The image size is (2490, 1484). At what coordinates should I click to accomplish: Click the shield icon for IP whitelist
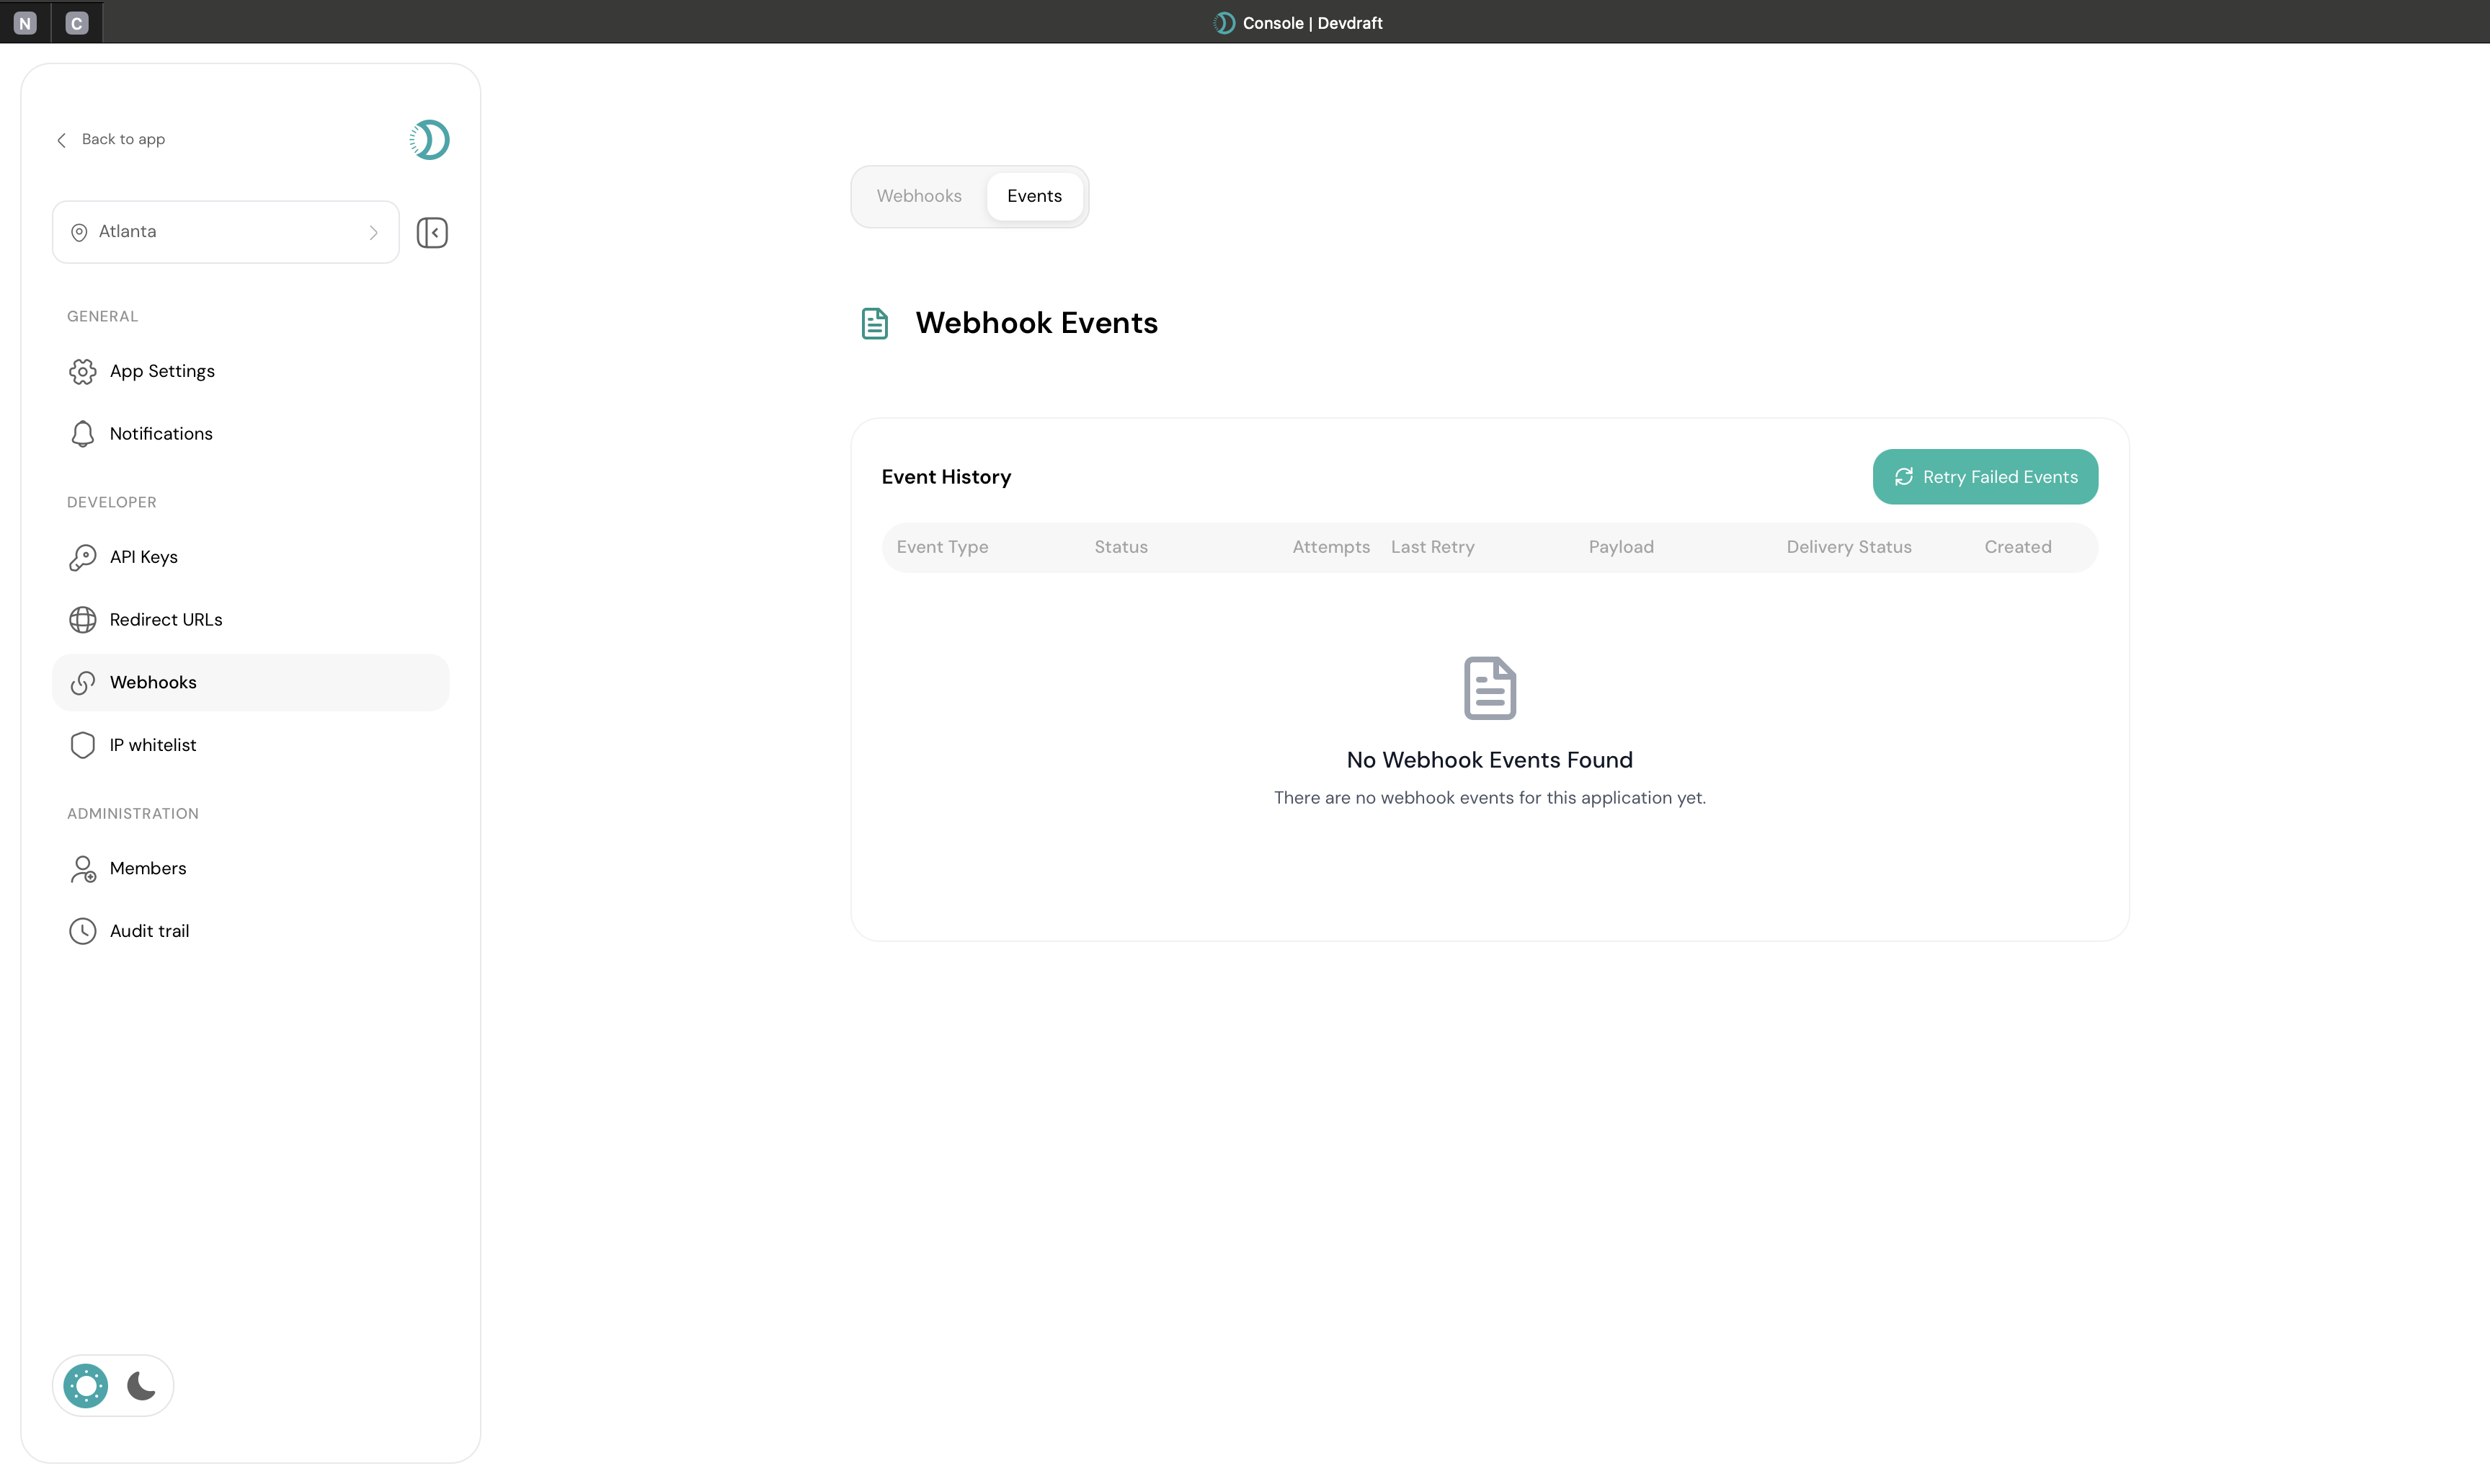(83, 744)
